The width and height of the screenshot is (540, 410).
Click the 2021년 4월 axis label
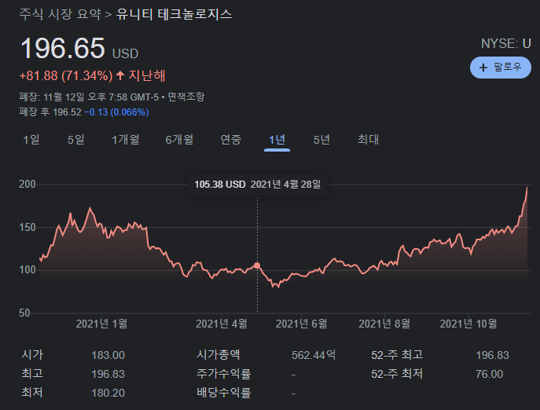point(222,324)
